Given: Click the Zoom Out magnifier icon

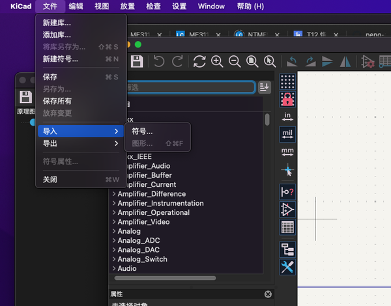Looking at the screenshot, I should click(235, 61).
